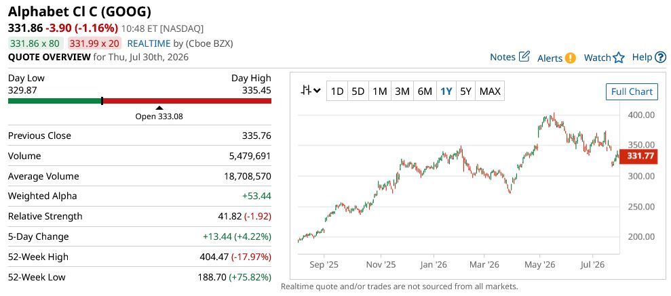This screenshot has height=296, width=671.
Task: Click the Open 333.08 triangle marker
Action: pos(159,108)
